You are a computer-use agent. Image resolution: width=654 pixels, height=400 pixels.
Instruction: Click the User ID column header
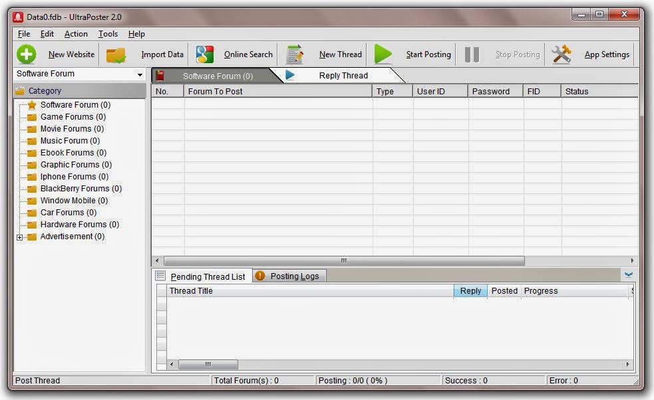click(440, 91)
